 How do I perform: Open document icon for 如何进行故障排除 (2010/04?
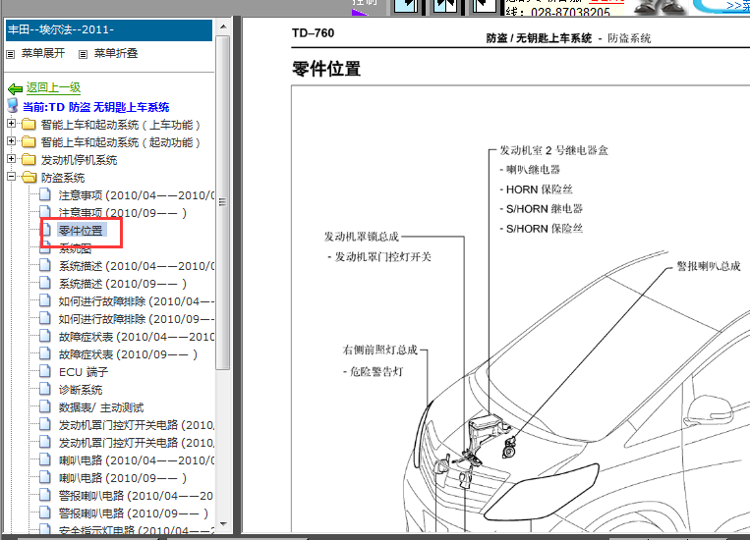tap(45, 300)
